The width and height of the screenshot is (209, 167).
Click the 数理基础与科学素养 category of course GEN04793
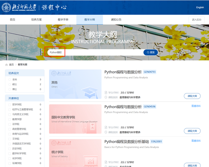pyautogui.click(x=130, y=97)
